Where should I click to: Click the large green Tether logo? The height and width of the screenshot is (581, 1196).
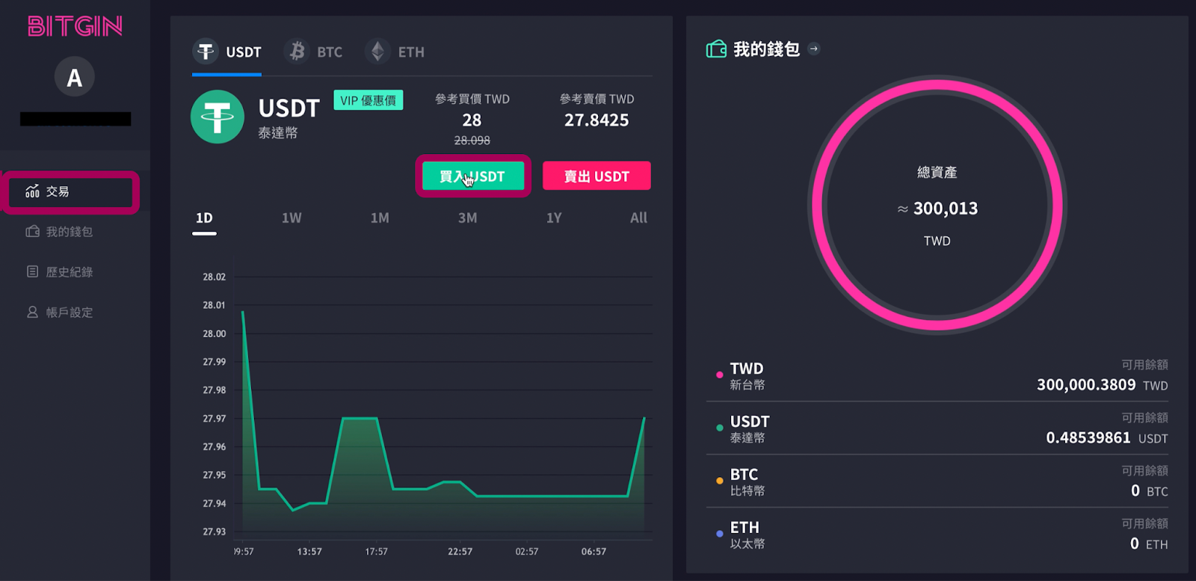click(x=218, y=117)
